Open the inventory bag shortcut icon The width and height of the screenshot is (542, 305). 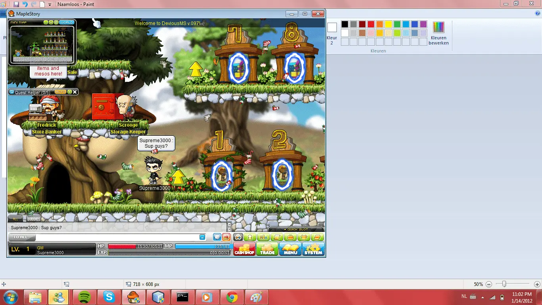click(291, 237)
